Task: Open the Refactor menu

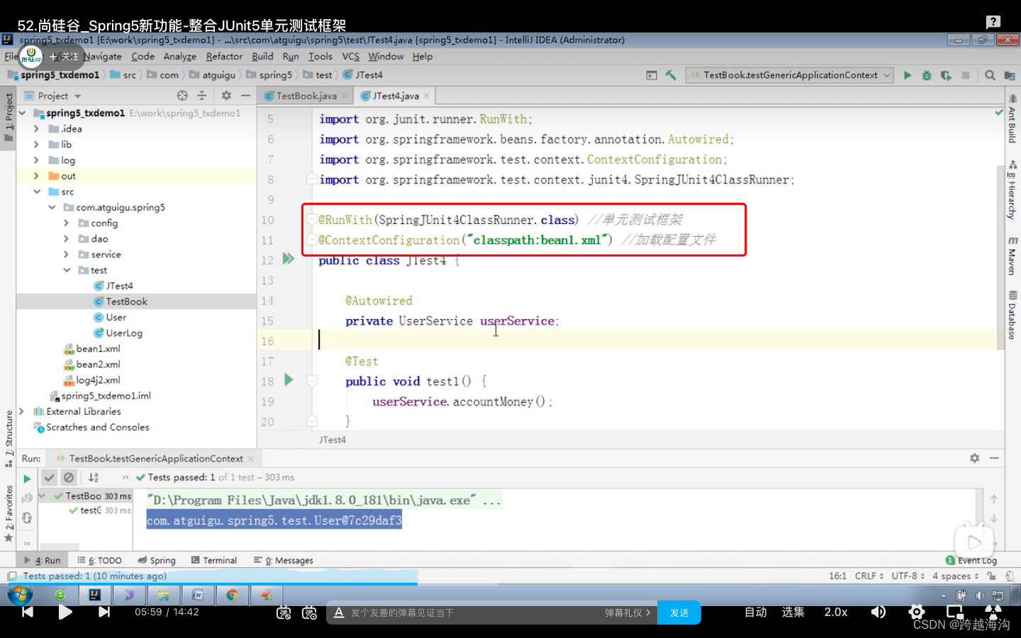Action: point(224,56)
